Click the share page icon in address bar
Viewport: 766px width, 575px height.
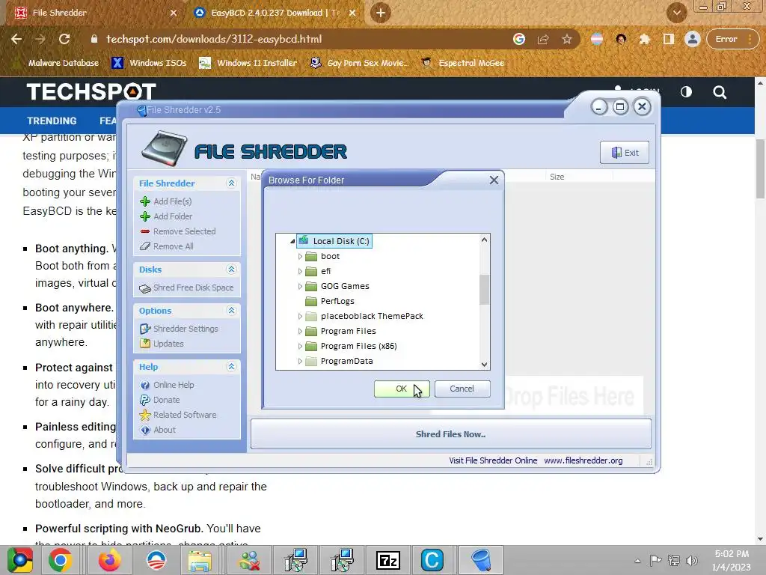click(543, 39)
